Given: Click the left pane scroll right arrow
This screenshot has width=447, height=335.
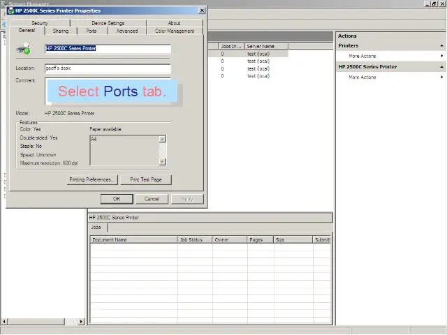Looking at the screenshot, I should pos(81,322).
